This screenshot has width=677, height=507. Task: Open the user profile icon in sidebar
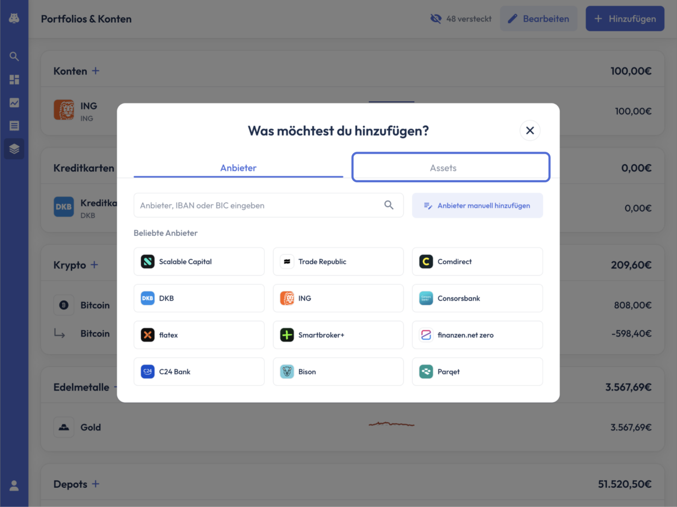point(14,485)
